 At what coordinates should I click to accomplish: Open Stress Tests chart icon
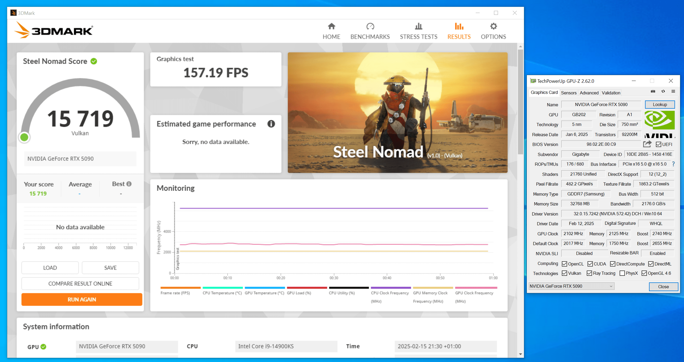pyautogui.click(x=418, y=26)
